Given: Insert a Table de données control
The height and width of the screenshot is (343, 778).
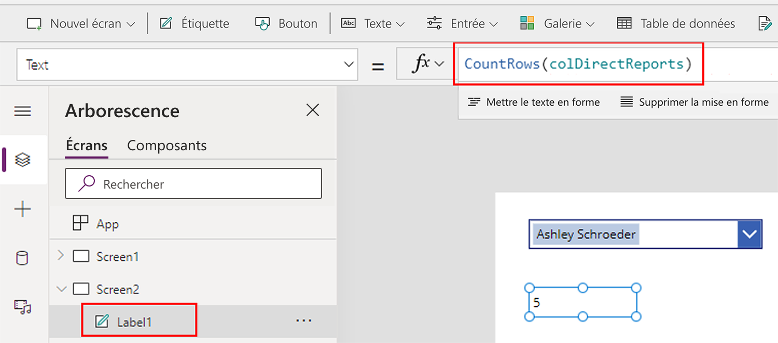Looking at the screenshot, I should click(674, 23).
